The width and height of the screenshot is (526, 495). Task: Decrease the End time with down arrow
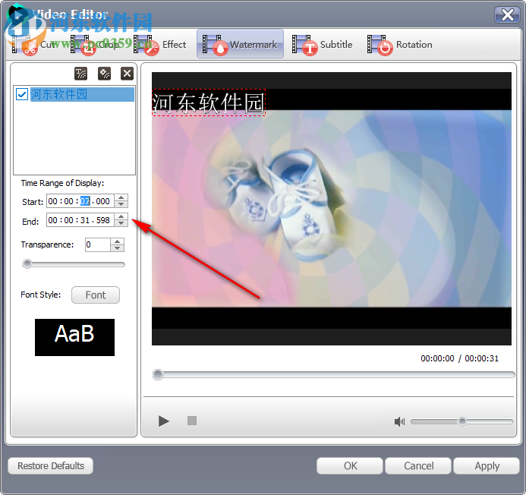pos(121,223)
